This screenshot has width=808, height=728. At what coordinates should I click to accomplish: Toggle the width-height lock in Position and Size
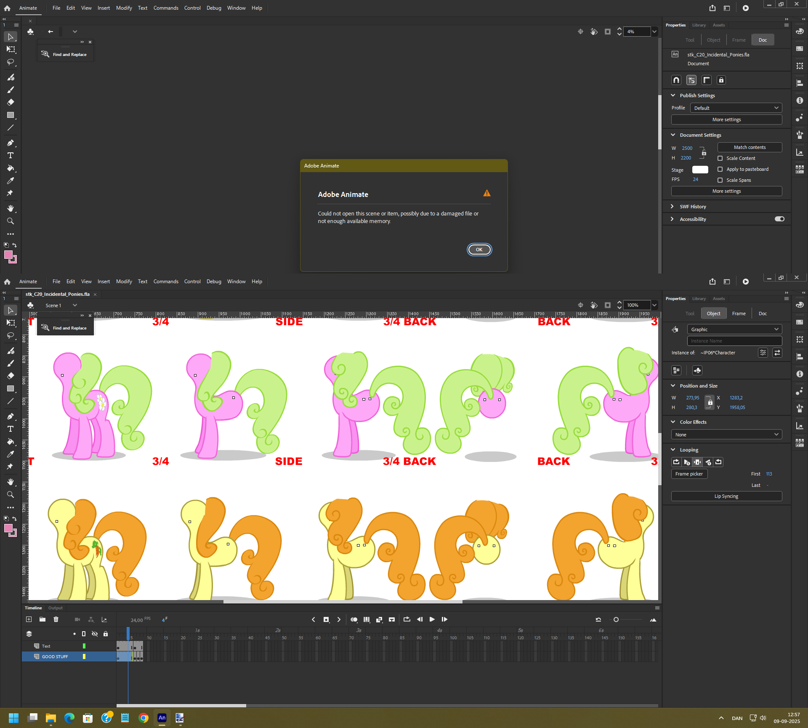click(710, 402)
